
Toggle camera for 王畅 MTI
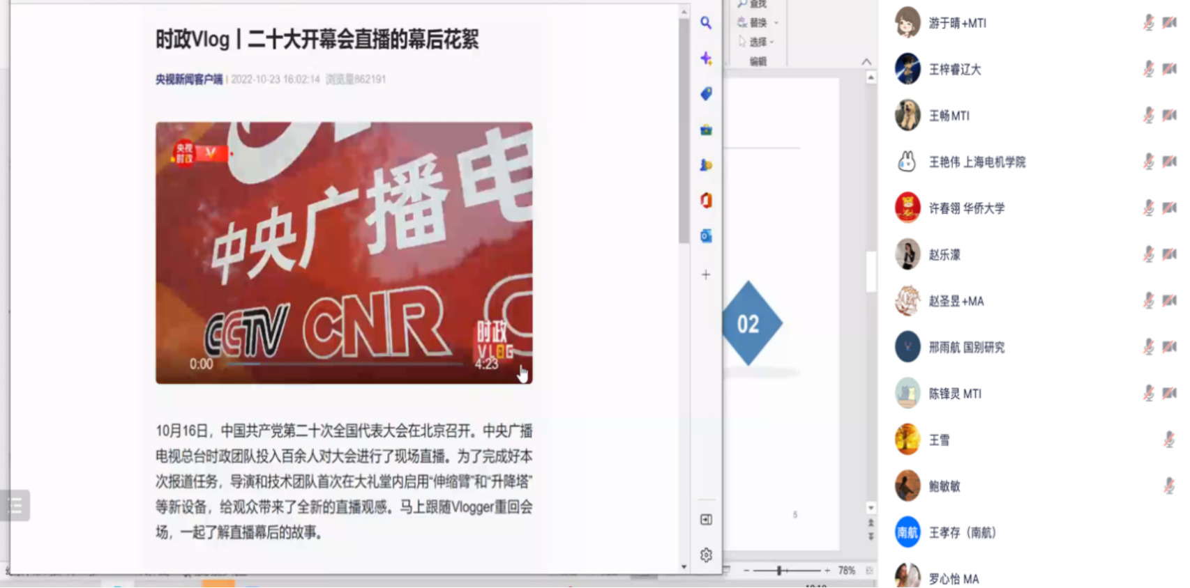[1170, 116]
